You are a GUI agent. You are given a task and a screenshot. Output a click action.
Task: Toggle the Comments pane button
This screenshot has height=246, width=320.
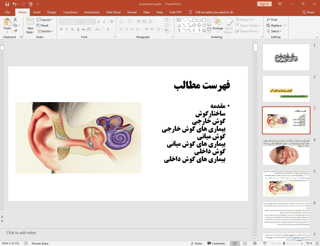(x=216, y=243)
